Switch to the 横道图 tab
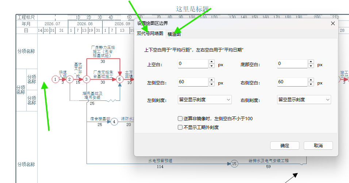The height and width of the screenshot is (183, 349). (174, 34)
